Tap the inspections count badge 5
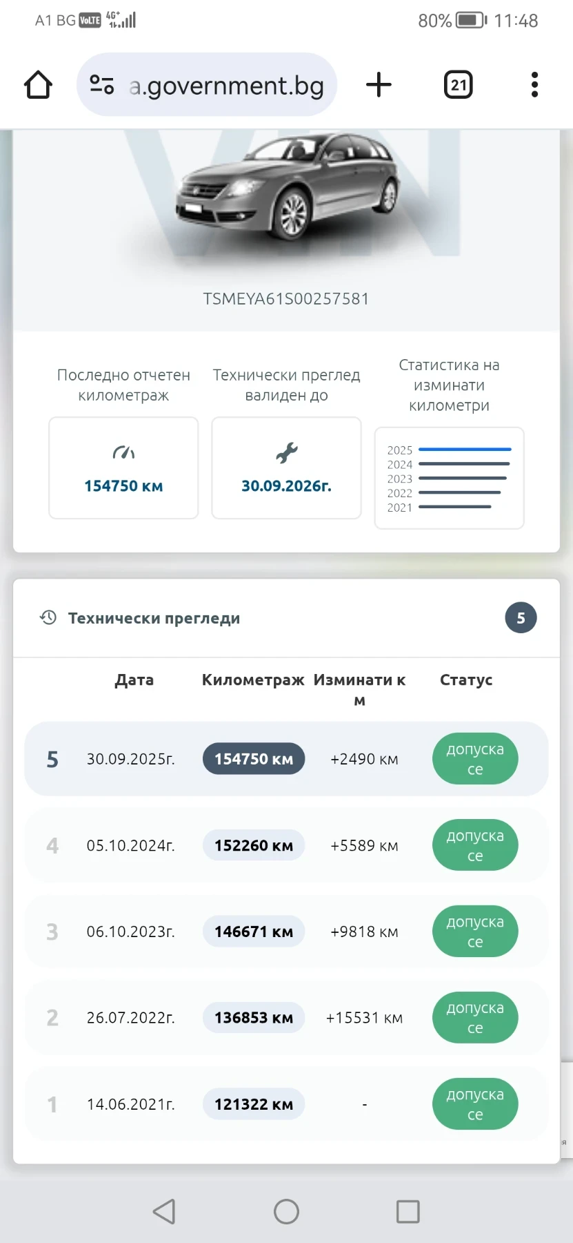The height and width of the screenshot is (1243, 573). (521, 618)
